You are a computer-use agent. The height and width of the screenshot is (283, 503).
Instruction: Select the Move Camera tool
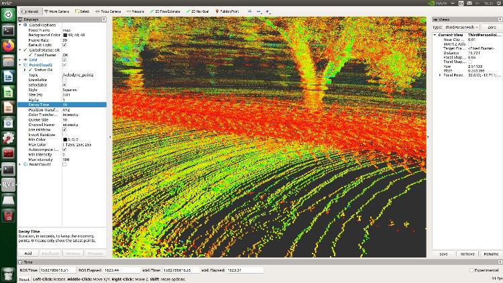58,11
